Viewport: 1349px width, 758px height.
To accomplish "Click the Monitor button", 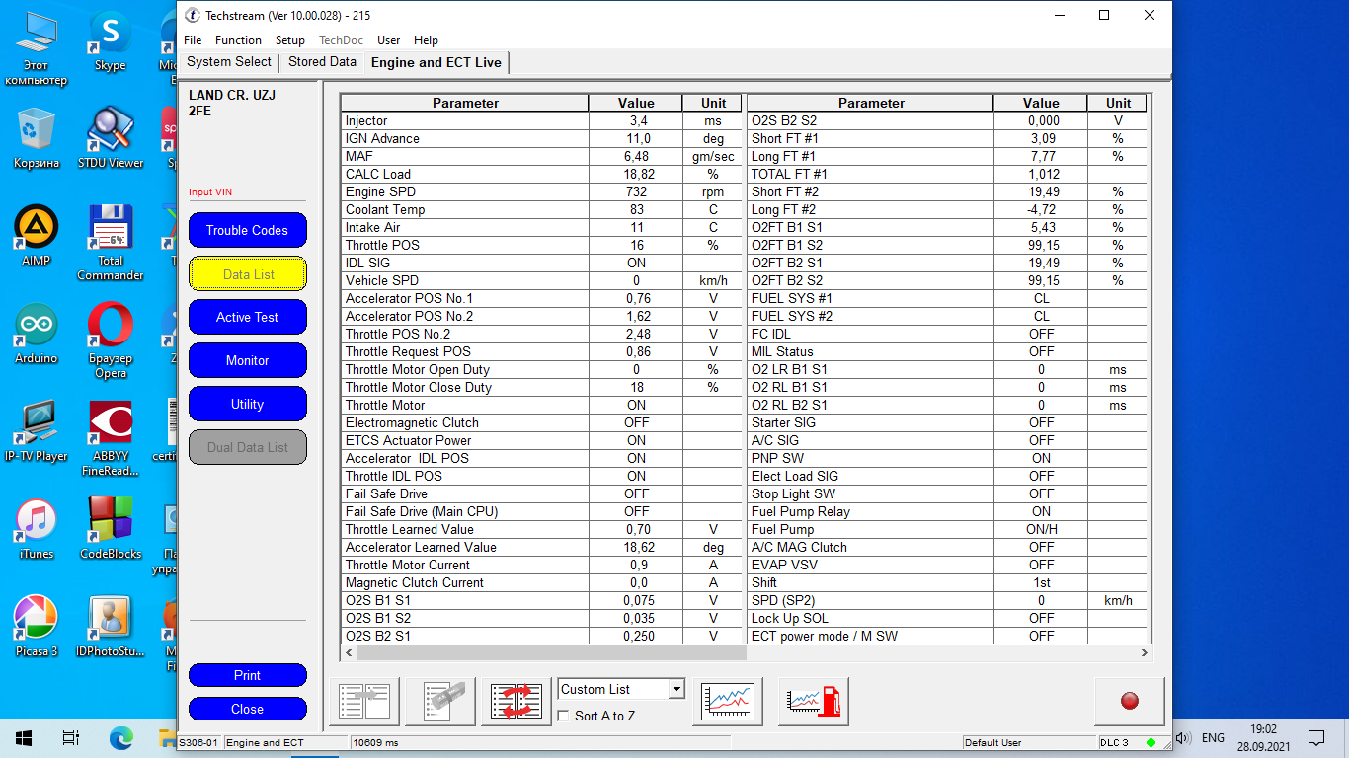I will click(x=248, y=360).
